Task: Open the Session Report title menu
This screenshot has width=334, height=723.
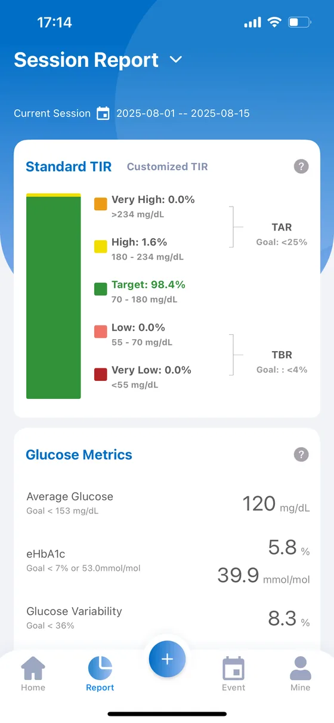Action: pyautogui.click(x=86, y=60)
